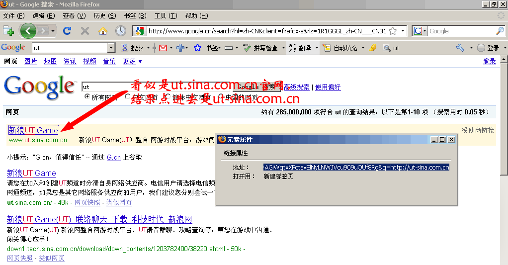Viewport: 508px width, 265px height.
Task: Reload the current page
Action: pyautogui.click(x=67, y=31)
